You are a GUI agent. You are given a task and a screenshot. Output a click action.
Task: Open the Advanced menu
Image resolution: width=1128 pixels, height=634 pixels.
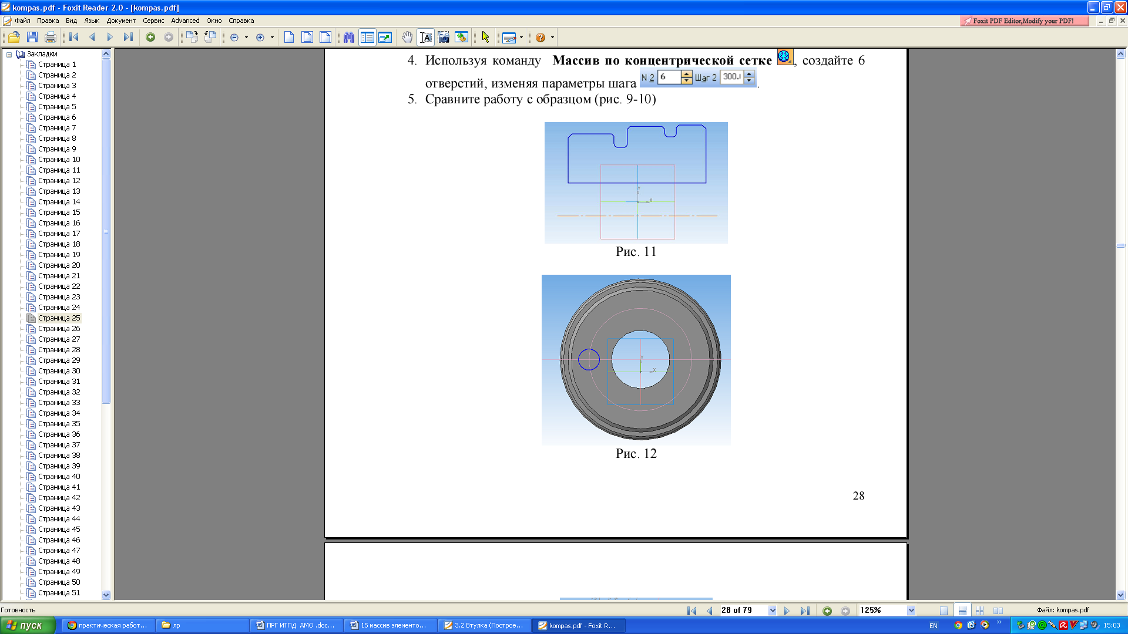point(185,21)
